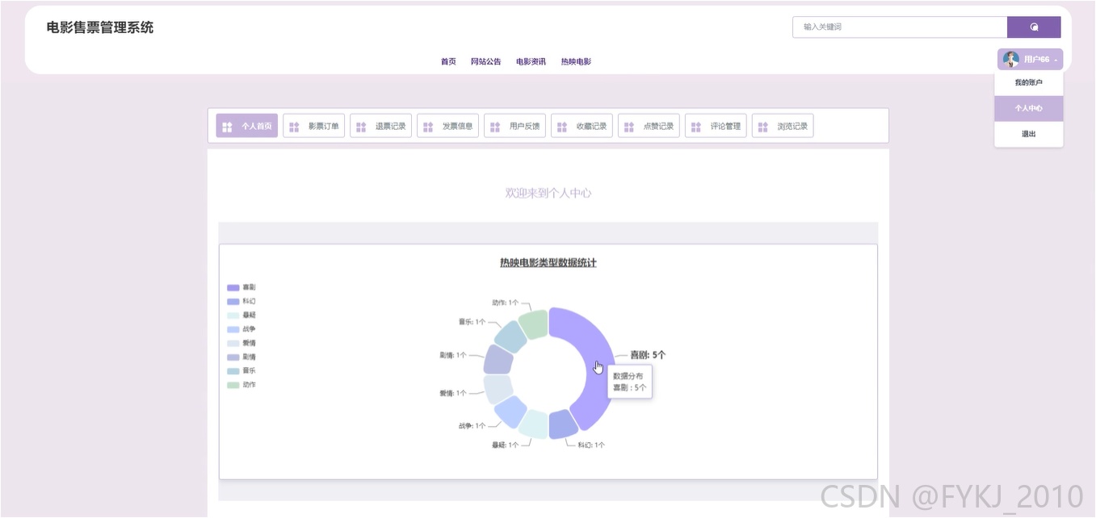The width and height of the screenshot is (1096, 518).
Task: Open the 网站公告 navigation item
Action: tap(486, 61)
